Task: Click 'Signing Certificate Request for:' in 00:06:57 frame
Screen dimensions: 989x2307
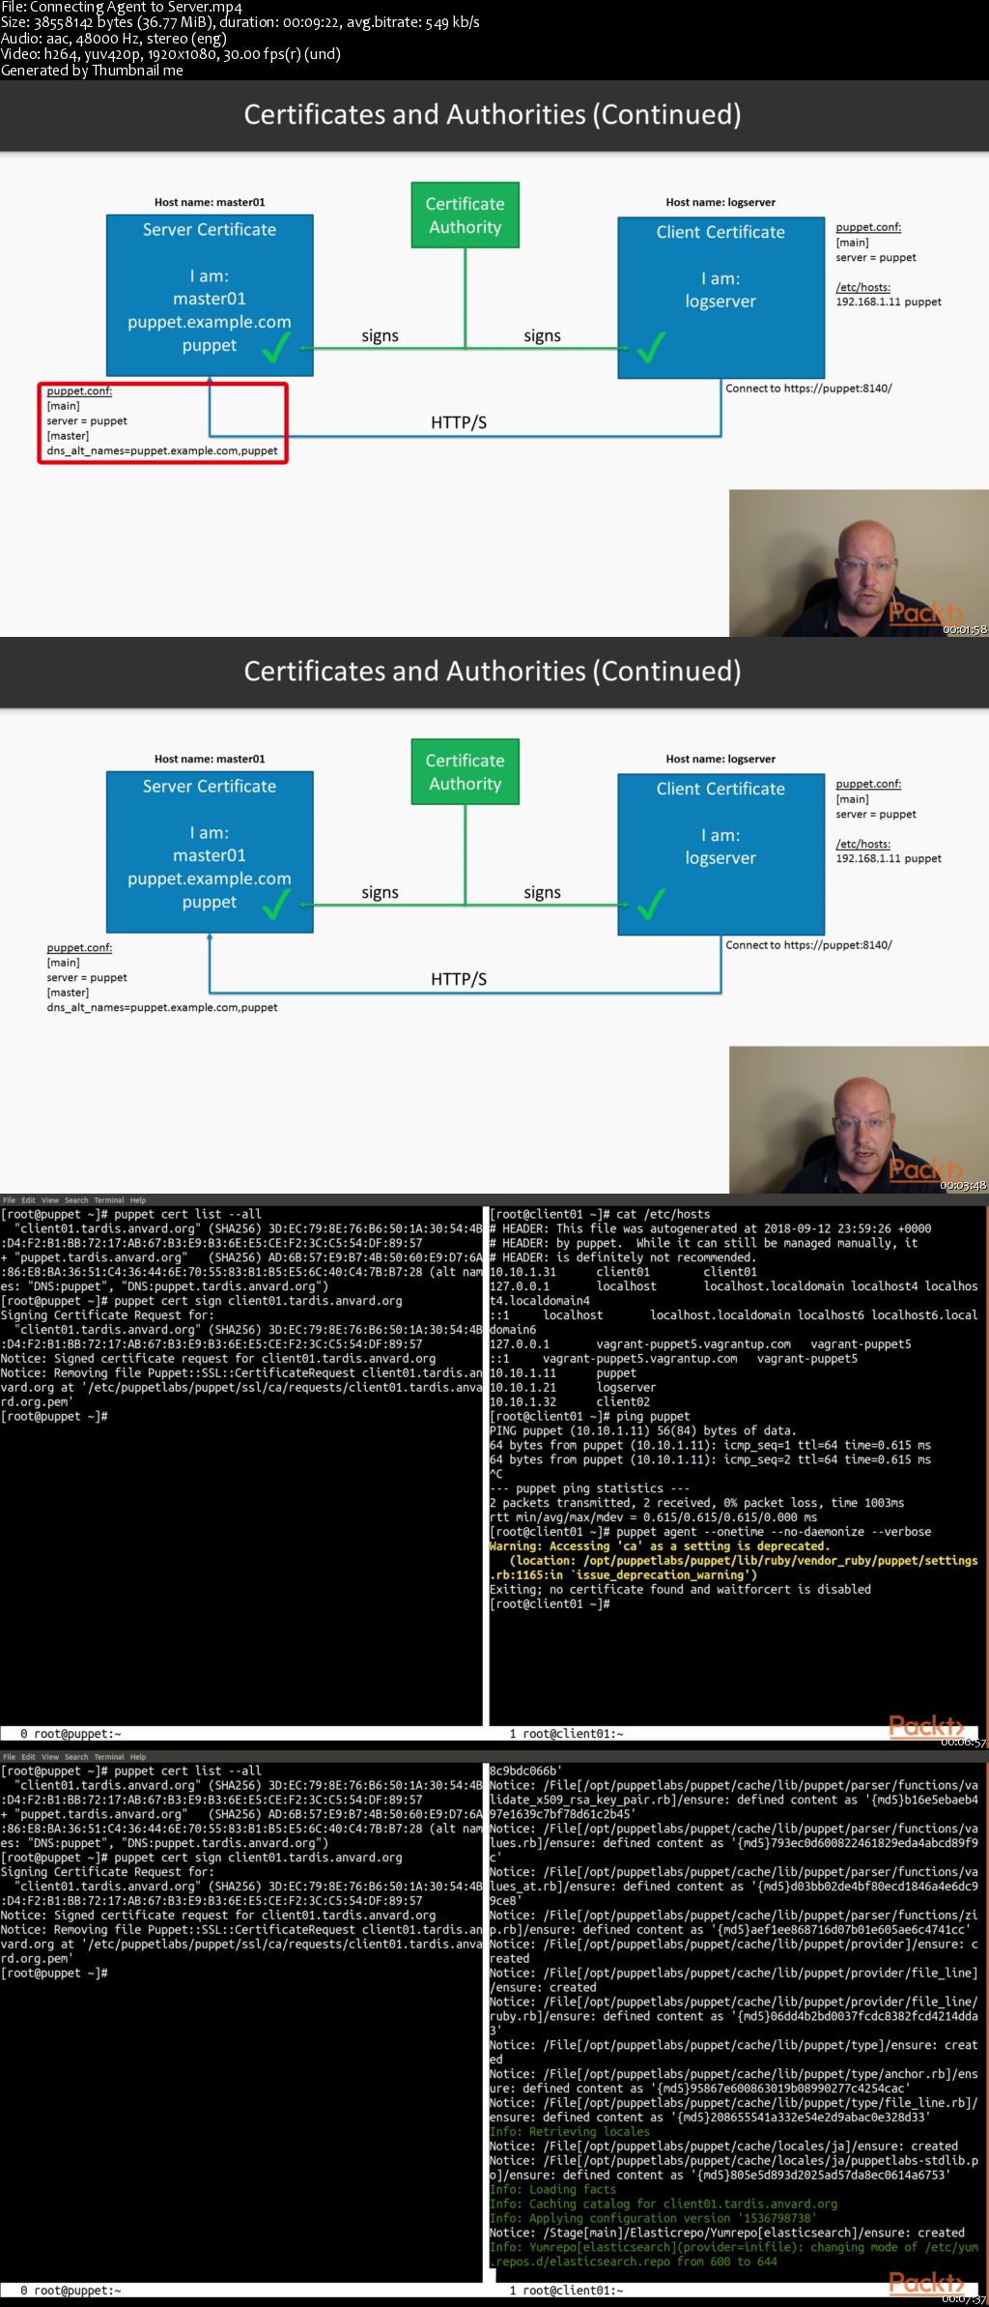Action: click(x=107, y=1315)
